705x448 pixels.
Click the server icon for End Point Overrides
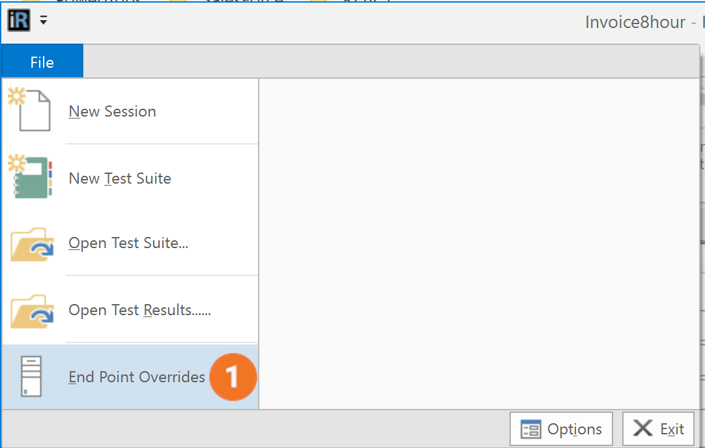pyautogui.click(x=30, y=376)
